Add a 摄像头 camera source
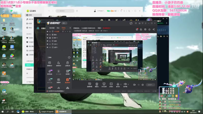This screenshot has width=203, height=114. coord(97,85)
